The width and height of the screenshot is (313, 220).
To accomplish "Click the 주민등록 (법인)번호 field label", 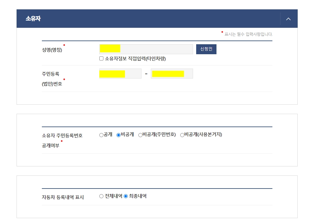I will pyautogui.click(x=52, y=79).
